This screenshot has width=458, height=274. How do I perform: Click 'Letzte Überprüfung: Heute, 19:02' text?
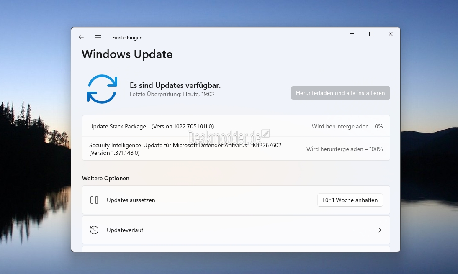172,94
